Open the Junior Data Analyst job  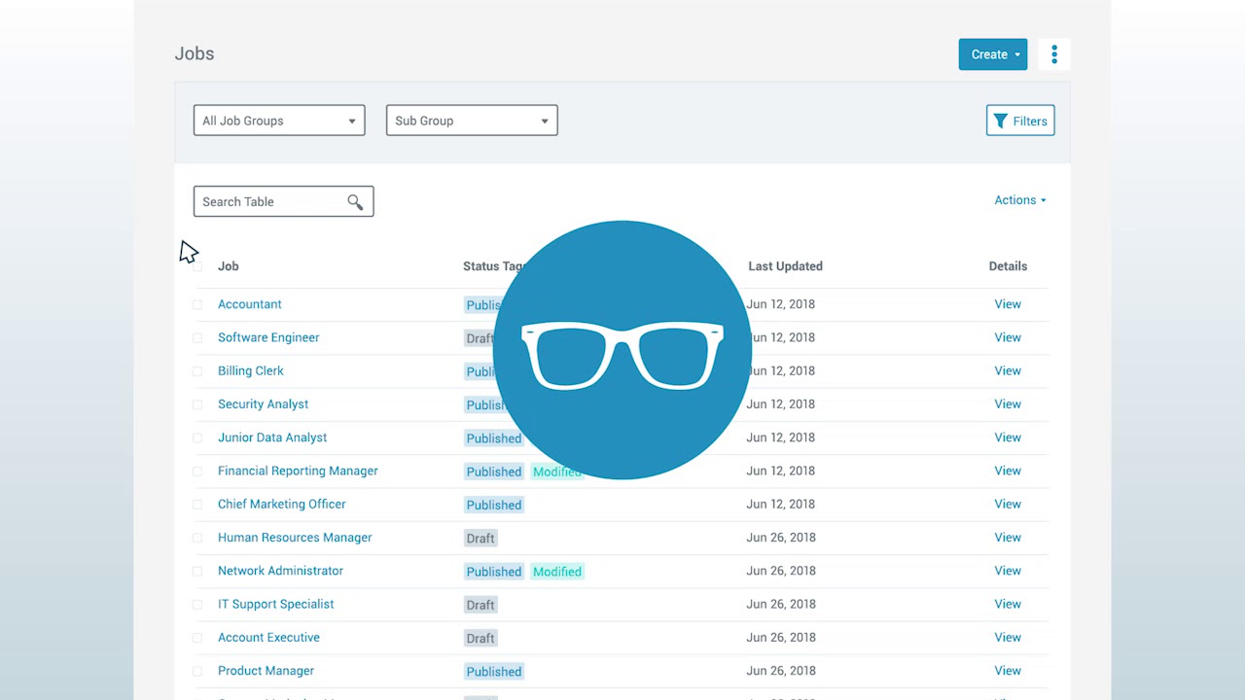click(272, 437)
